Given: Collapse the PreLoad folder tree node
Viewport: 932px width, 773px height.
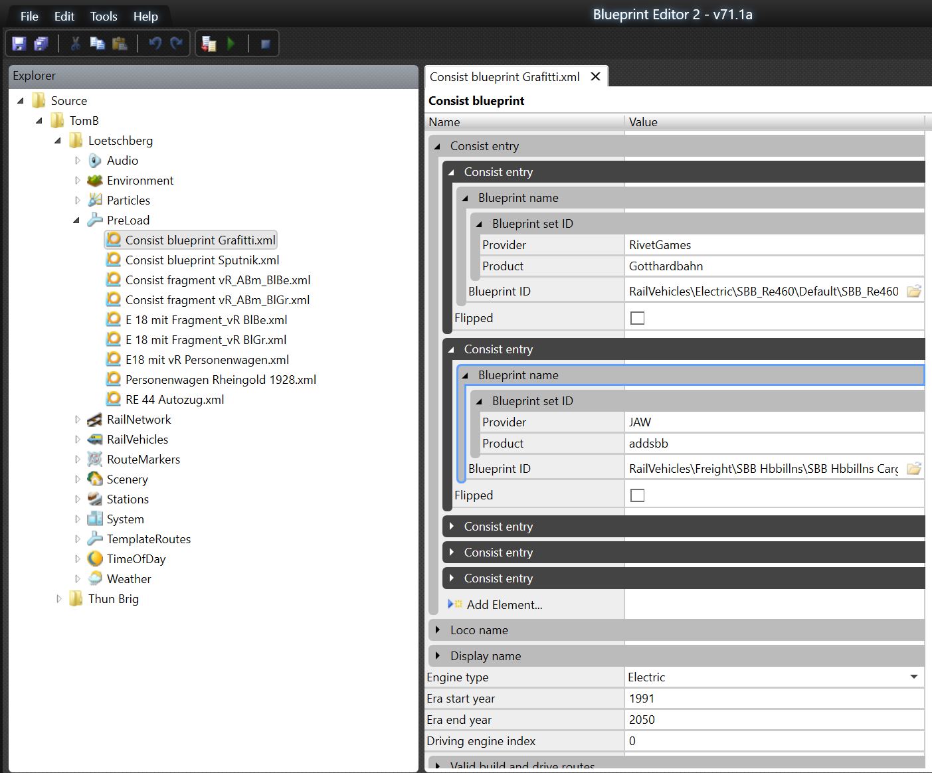Looking at the screenshot, I should pyautogui.click(x=76, y=220).
